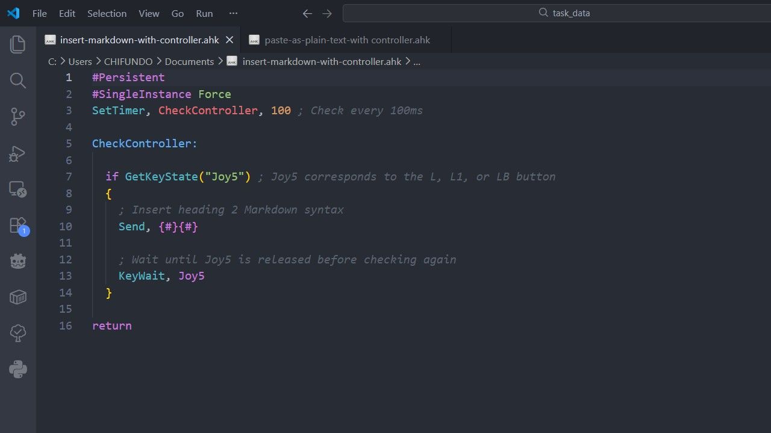Go forward using the right arrow
Viewport: 771px width, 433px height.
coord(327,13)
